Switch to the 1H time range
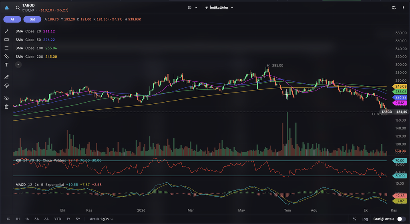 [18, 219]
